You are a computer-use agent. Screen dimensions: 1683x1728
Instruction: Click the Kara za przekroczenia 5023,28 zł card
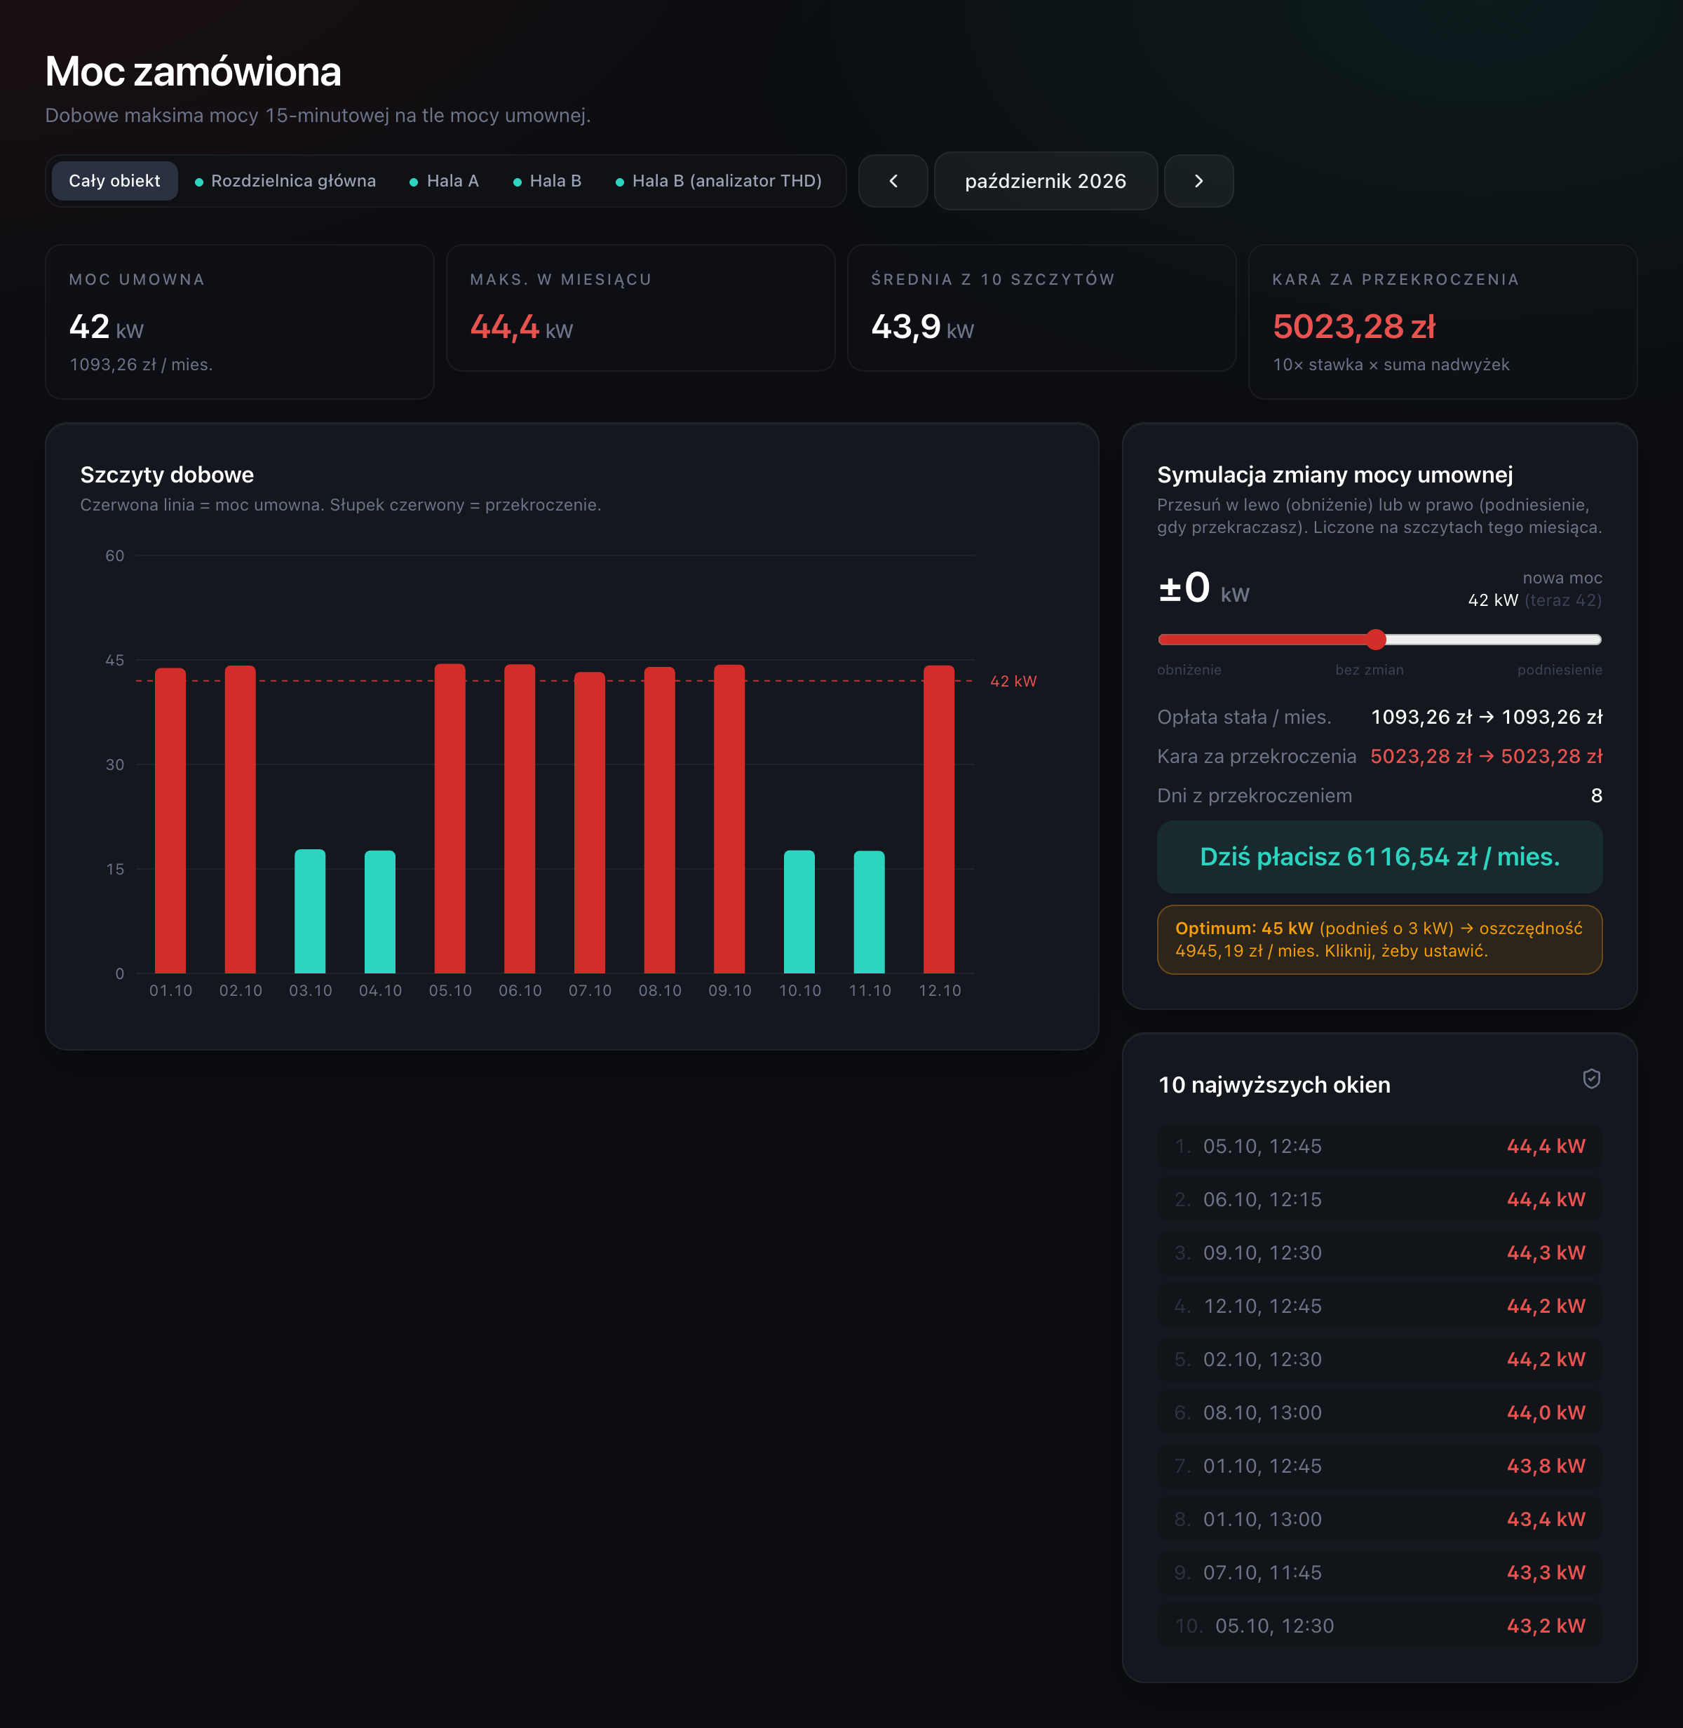1442,322
